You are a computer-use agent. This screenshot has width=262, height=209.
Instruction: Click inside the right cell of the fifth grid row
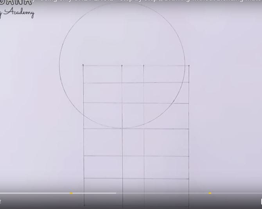click(167, 167)
